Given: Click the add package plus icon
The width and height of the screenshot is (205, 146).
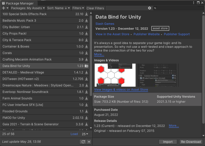Looking at the screenshot, I should click(x=4, y=8).
